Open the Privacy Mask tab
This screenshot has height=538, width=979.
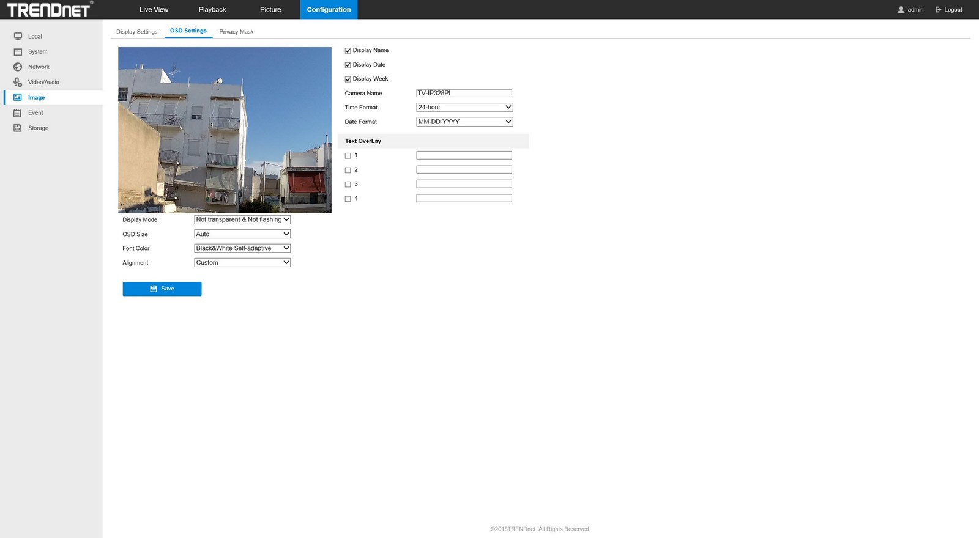pyautogui.click(x=236, y=32)
